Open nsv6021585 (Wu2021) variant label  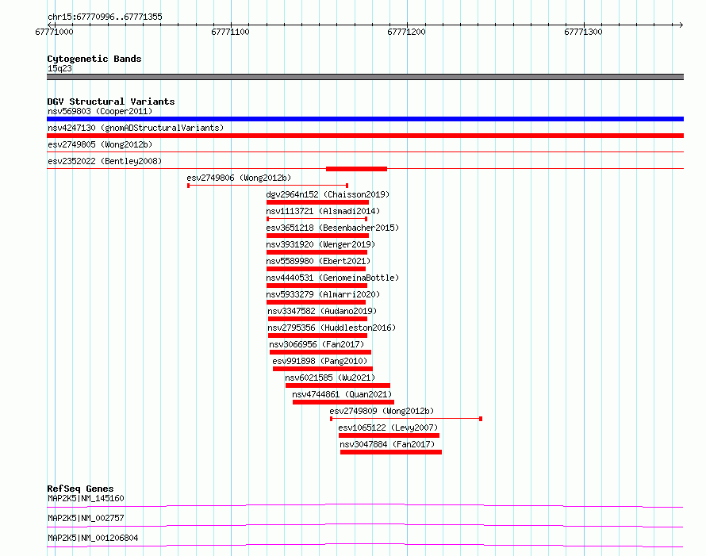coord(330,378)
